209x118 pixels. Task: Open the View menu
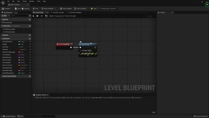[18, 1]
